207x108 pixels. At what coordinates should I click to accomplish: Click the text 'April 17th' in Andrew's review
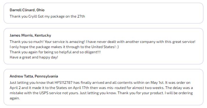[x=81, y=88]
